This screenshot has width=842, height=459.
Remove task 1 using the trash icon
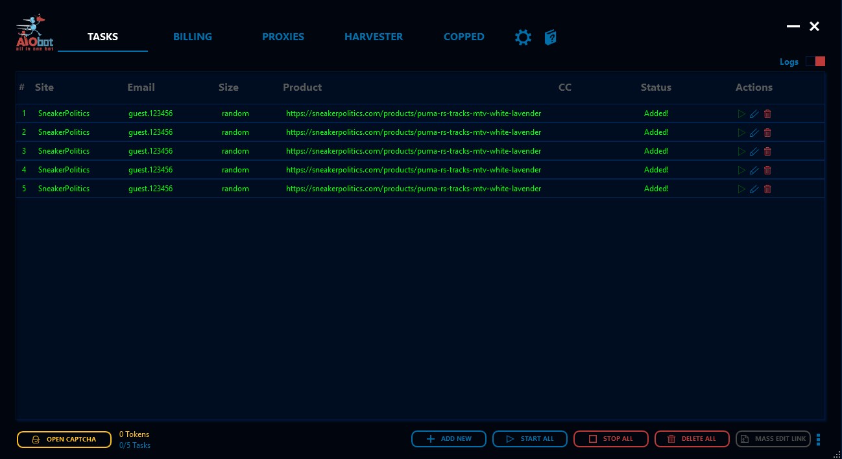(x=767, y=114)
